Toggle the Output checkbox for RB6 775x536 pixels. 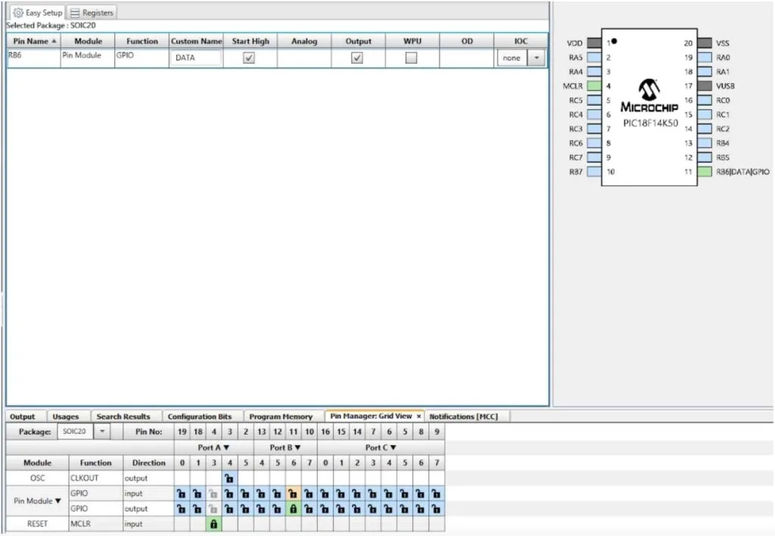pyautogui.click(x=358, y=58)
